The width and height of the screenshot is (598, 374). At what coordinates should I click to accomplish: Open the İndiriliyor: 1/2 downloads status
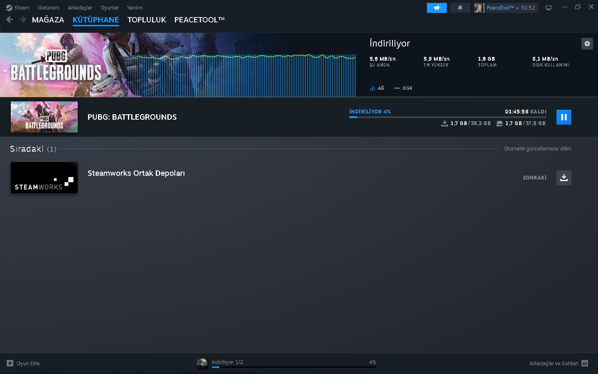click(x=228, y=362)
